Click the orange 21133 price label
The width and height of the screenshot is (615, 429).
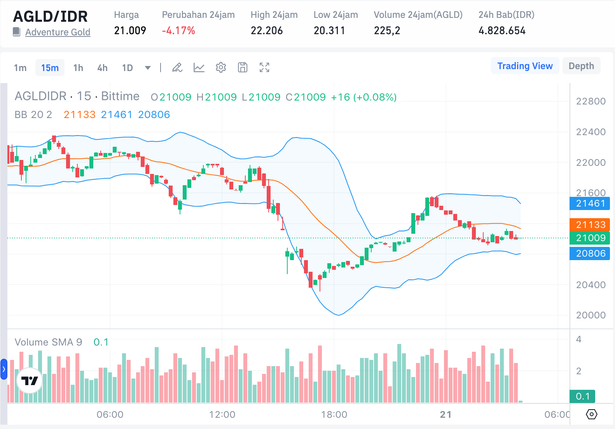(590, 224)
